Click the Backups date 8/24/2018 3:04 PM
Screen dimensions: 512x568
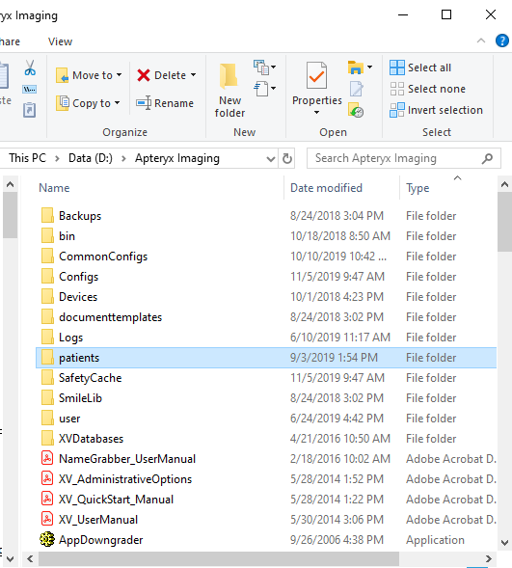coord(337,216)
